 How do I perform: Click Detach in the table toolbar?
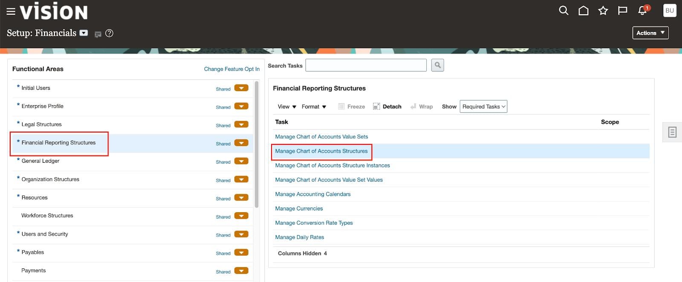pyautogui.click(x=387, y=106)
